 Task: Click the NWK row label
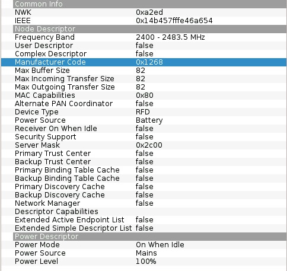pyautogui.click(x=23, y=12)
